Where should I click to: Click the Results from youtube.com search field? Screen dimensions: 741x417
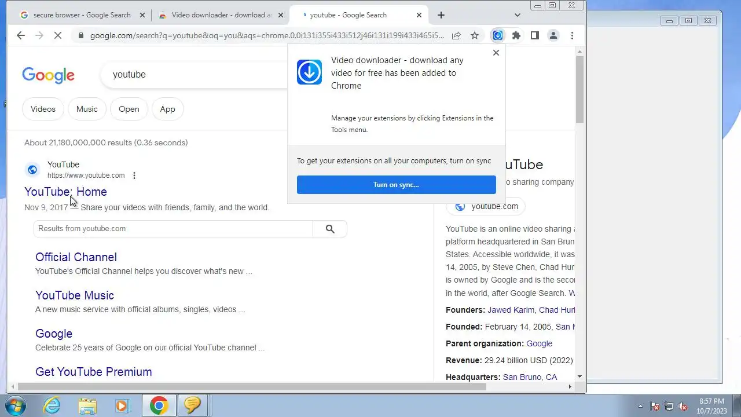pyautogui.click(x=173, y=229)
